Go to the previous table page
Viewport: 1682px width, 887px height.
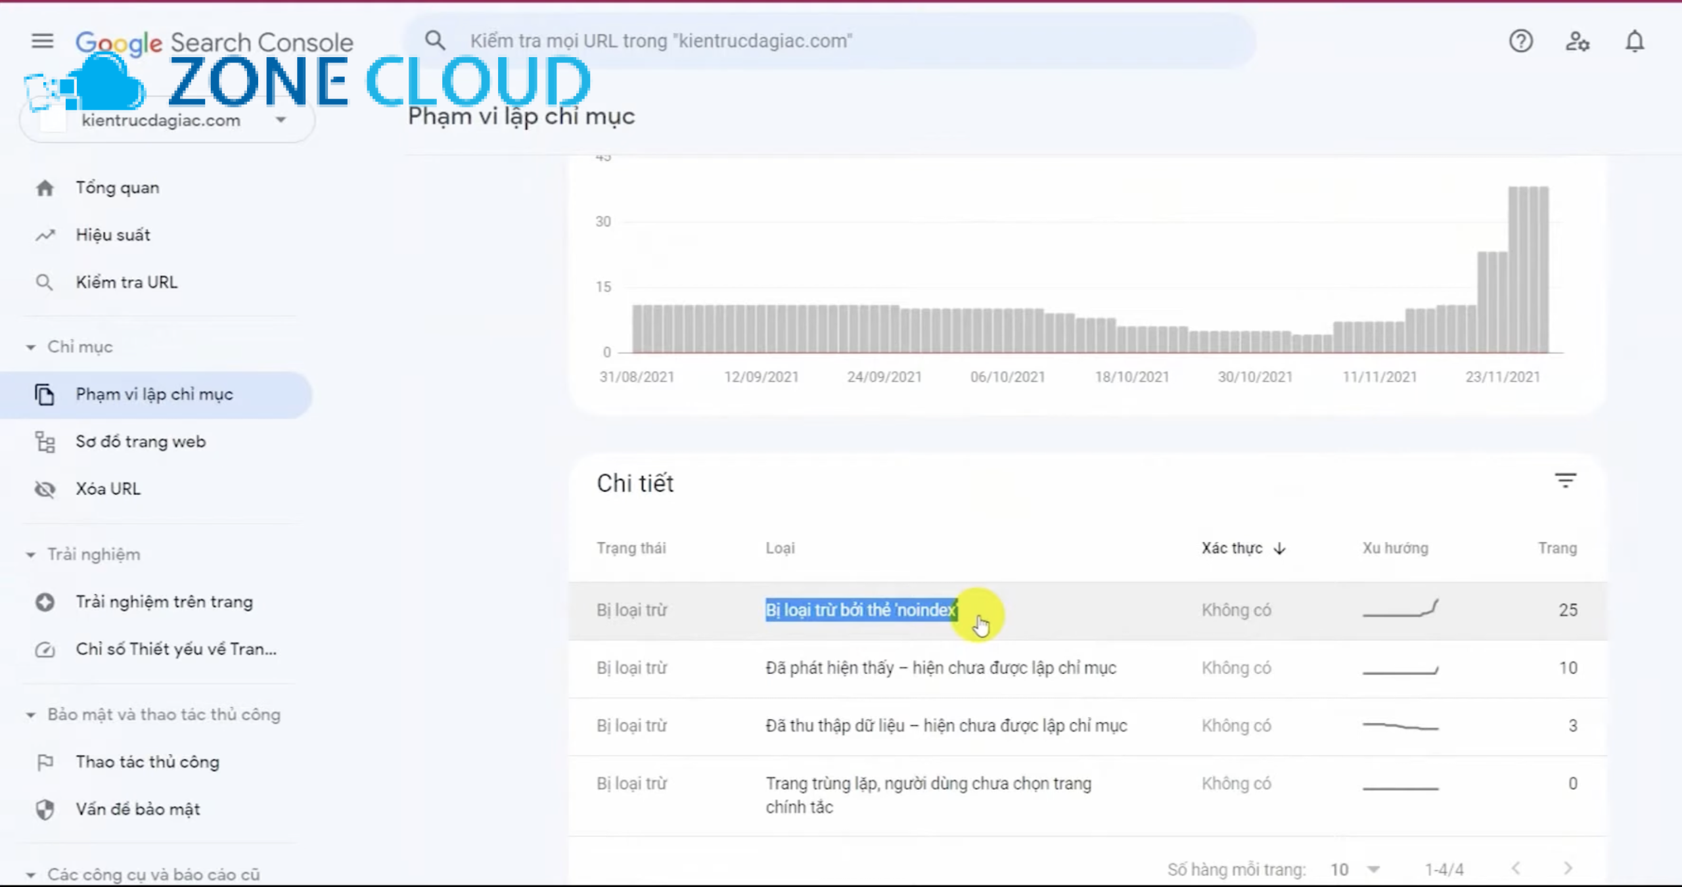(1516, 868)
